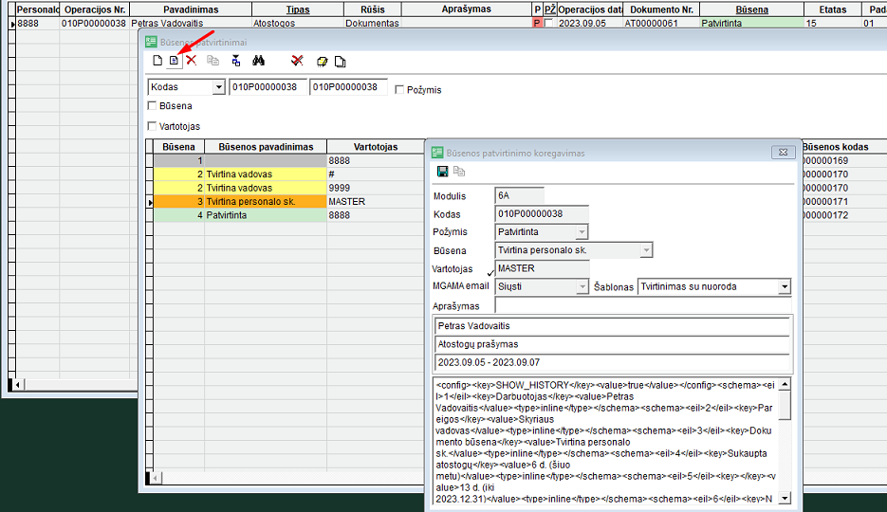887x512 pixels.
Task: Click the crossed-out checkmark filter icon
Action: coord(297,62)
